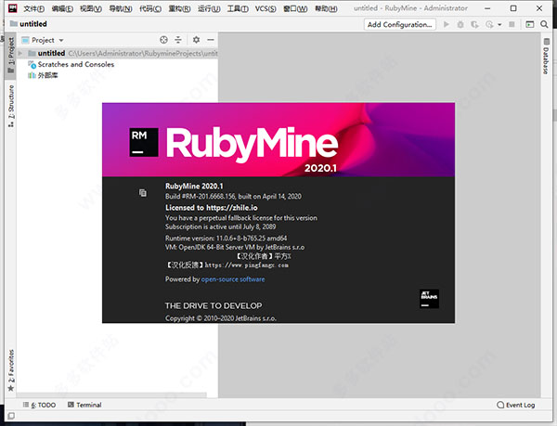The height and width of the screenshot is (426, 557).
Task: Open the 编辑(E) menu
Action: pos(62,8)
